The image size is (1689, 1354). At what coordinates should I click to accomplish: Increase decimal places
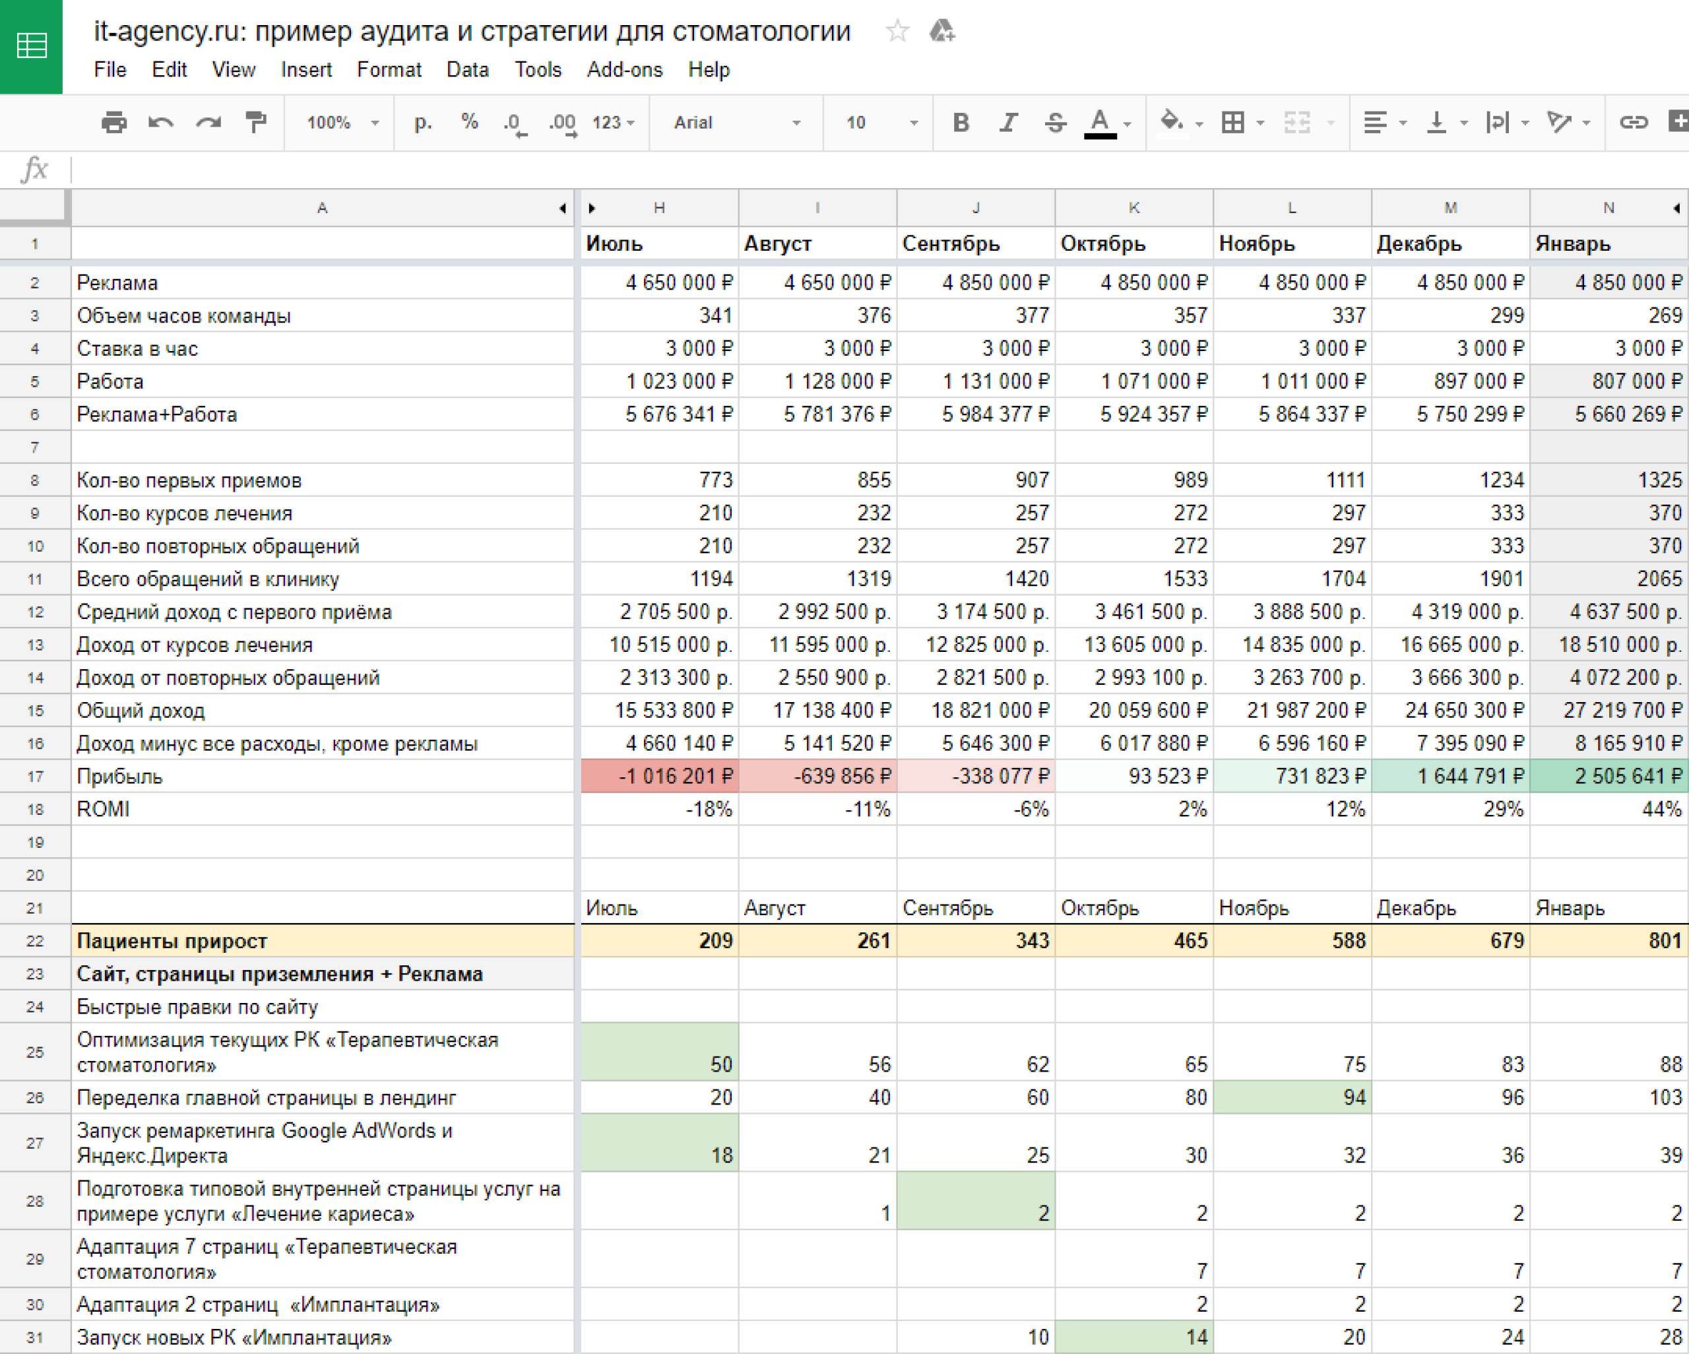tap(563, 123)
